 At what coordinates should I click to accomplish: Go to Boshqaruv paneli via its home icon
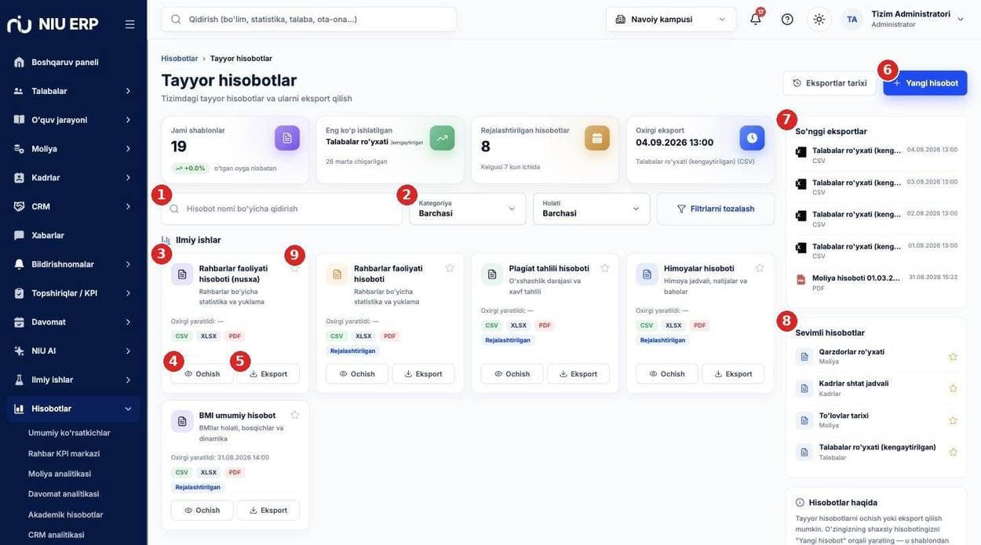click(x=19, y=62)
